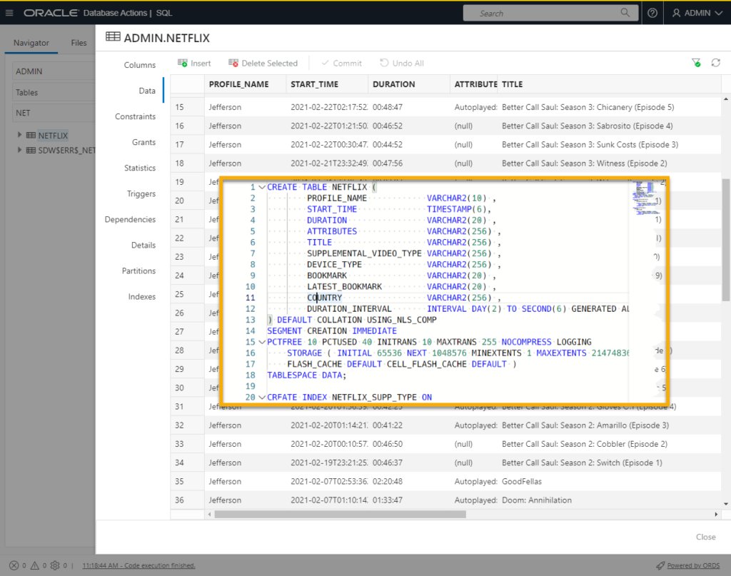The height and width of the screenshot is (576, 731).
Task: Open the help question mark icon
Action: click(652, 13)
